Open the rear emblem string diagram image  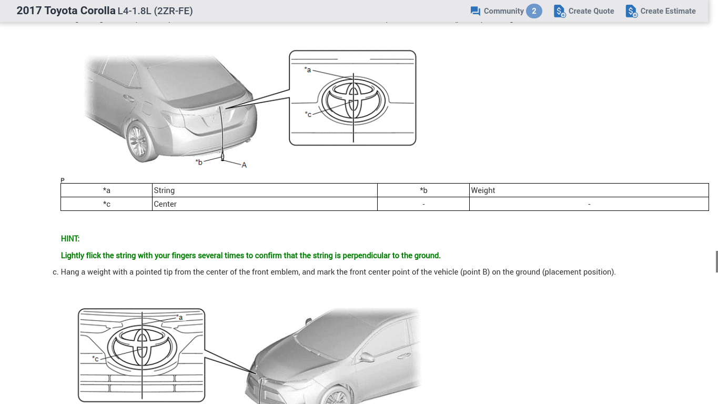coord(250,109)
